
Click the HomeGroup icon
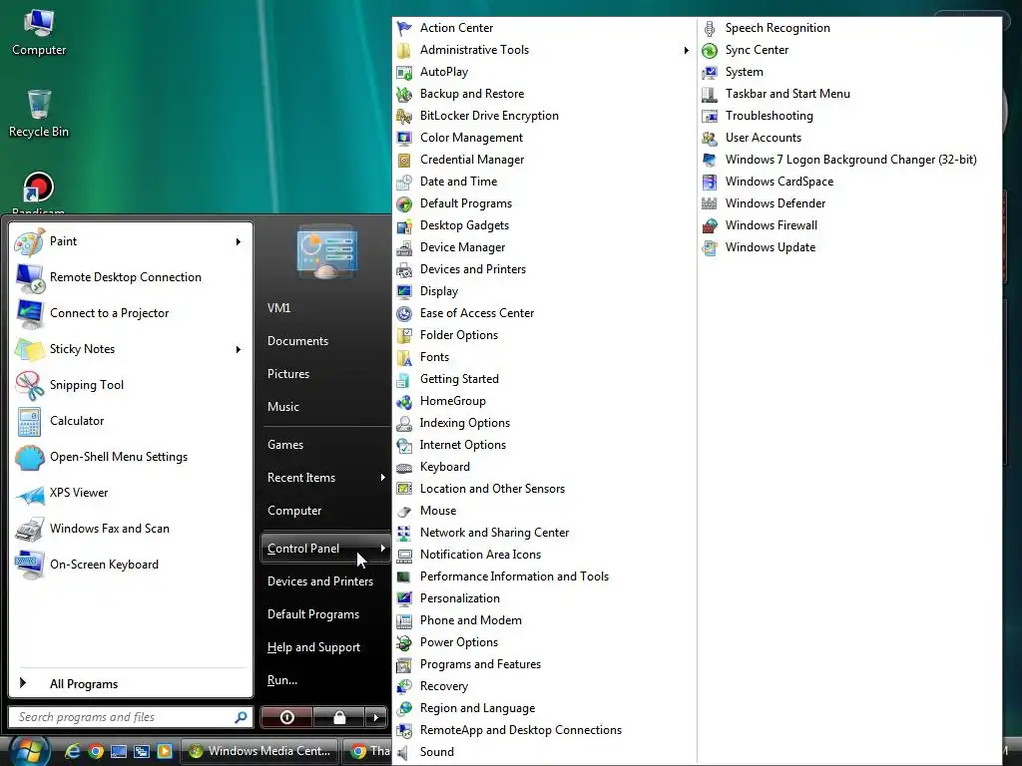pos(404,401)
